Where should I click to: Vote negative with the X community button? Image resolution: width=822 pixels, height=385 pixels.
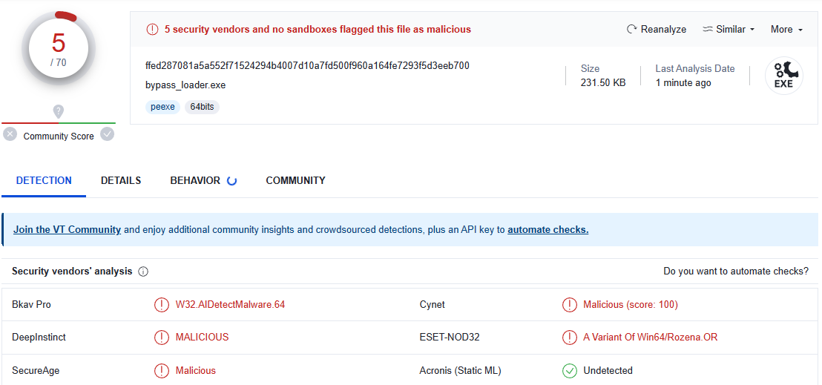(10, 134)
